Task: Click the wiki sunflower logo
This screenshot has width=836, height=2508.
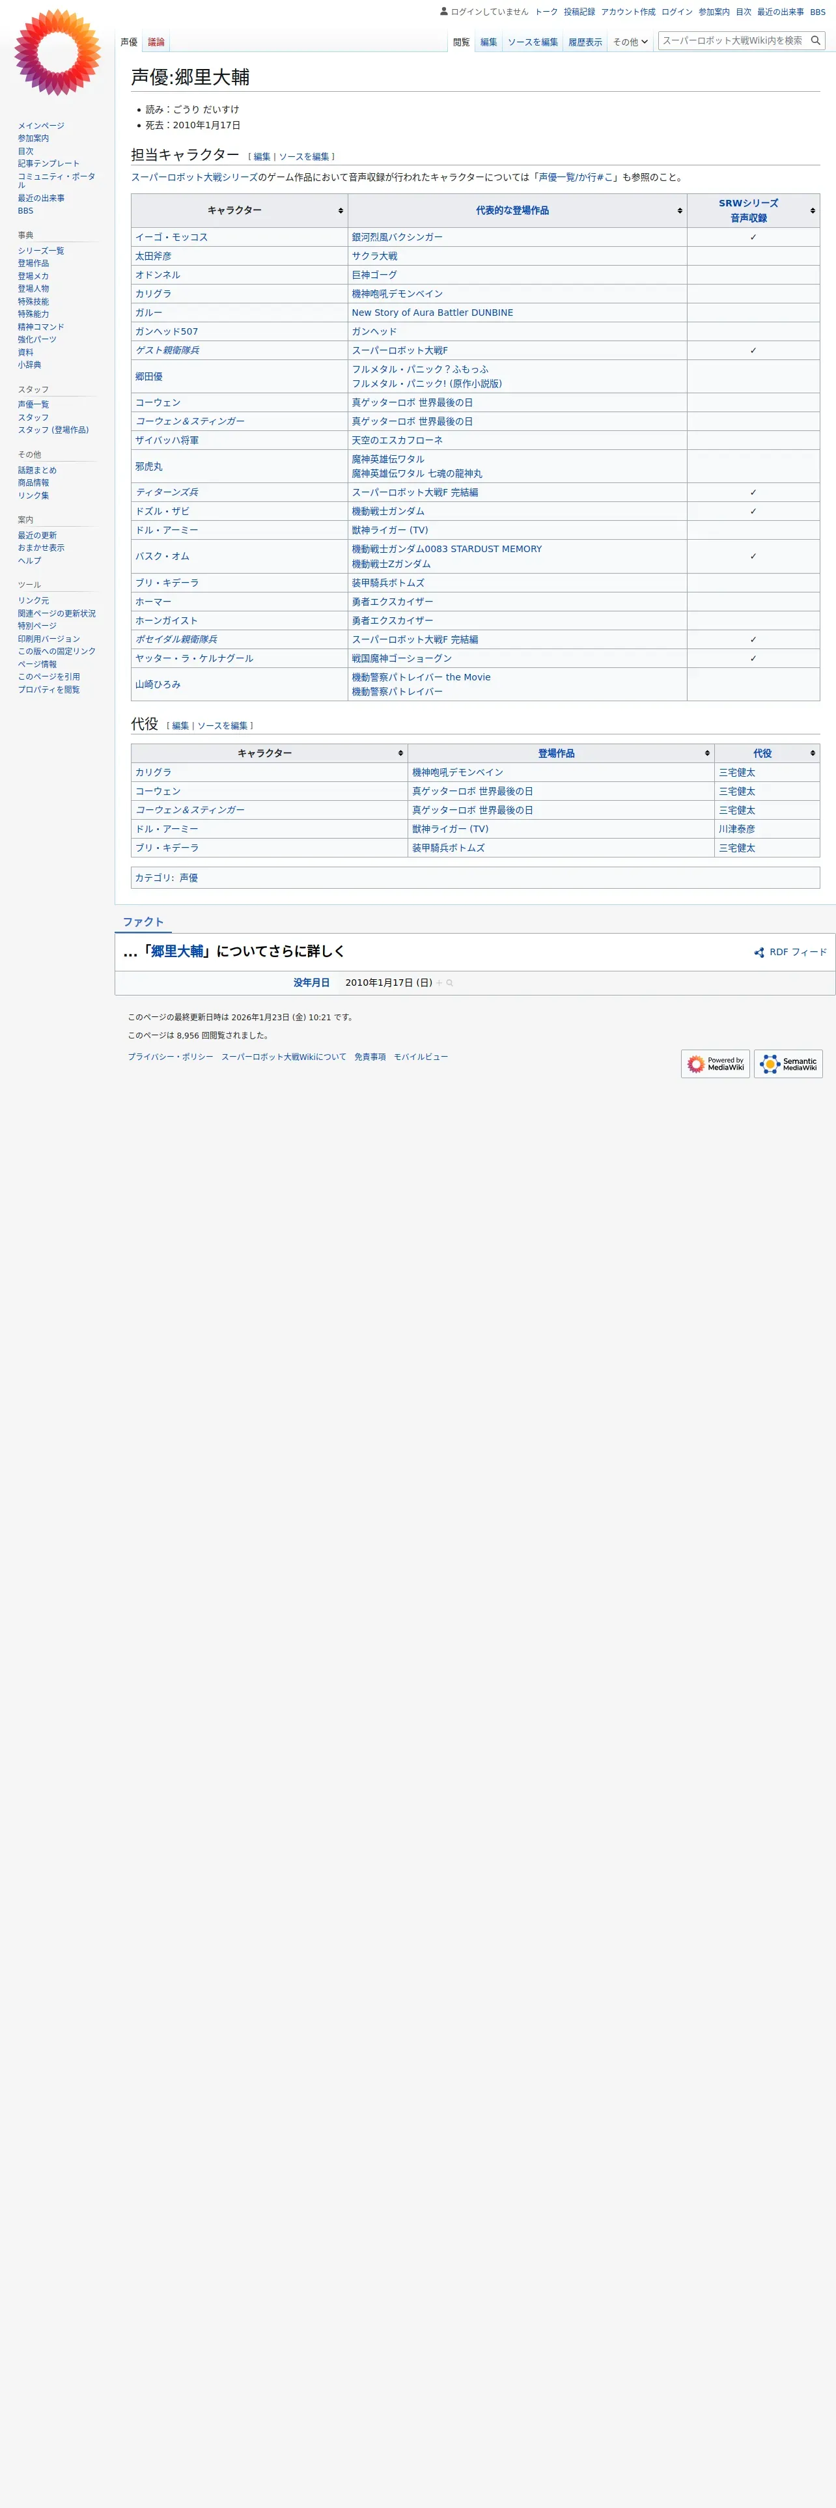Action: [57, 53]
